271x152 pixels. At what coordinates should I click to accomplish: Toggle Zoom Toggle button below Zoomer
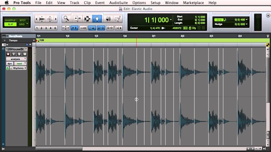tap(66, 28)
